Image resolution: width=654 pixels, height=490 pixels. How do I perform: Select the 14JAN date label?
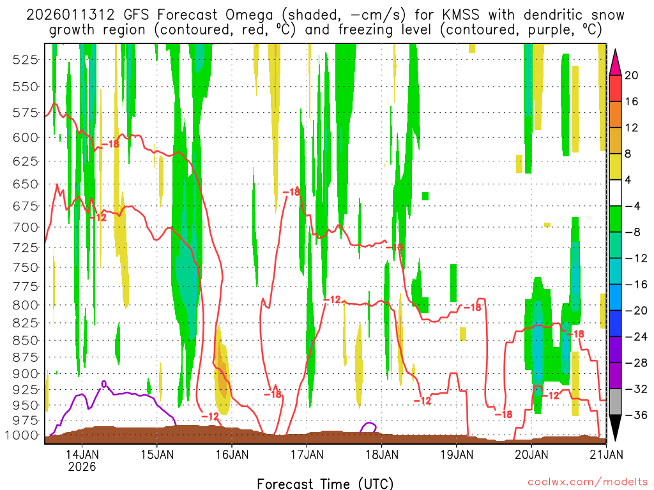point(82,454)
